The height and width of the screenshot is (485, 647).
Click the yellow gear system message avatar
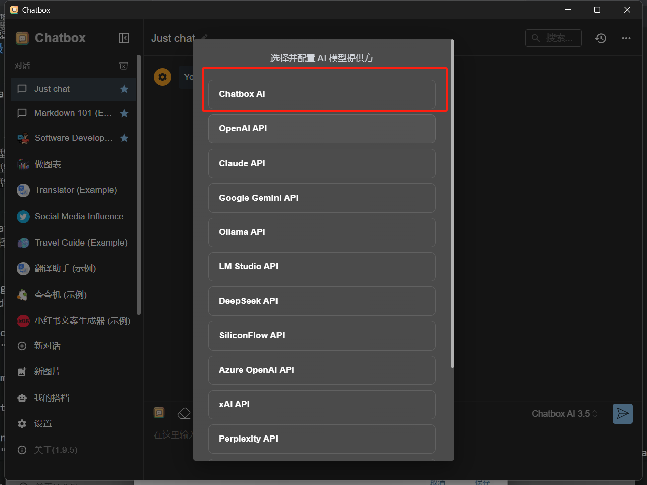click(x=162, y=77)
